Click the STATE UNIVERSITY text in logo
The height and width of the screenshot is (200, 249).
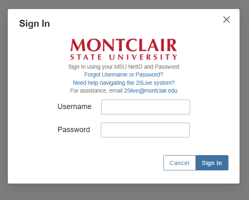pos(123,57)
